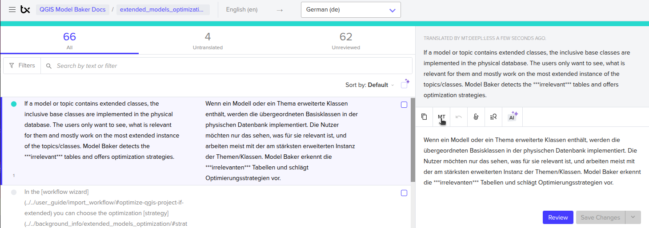Open the Sort by Default dropdown
This screenshot has height=228, width=649.
pos(370,85)
